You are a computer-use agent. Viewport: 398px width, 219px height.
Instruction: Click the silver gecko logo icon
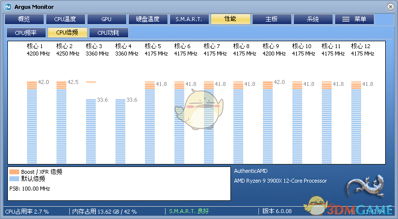(366, 186)
